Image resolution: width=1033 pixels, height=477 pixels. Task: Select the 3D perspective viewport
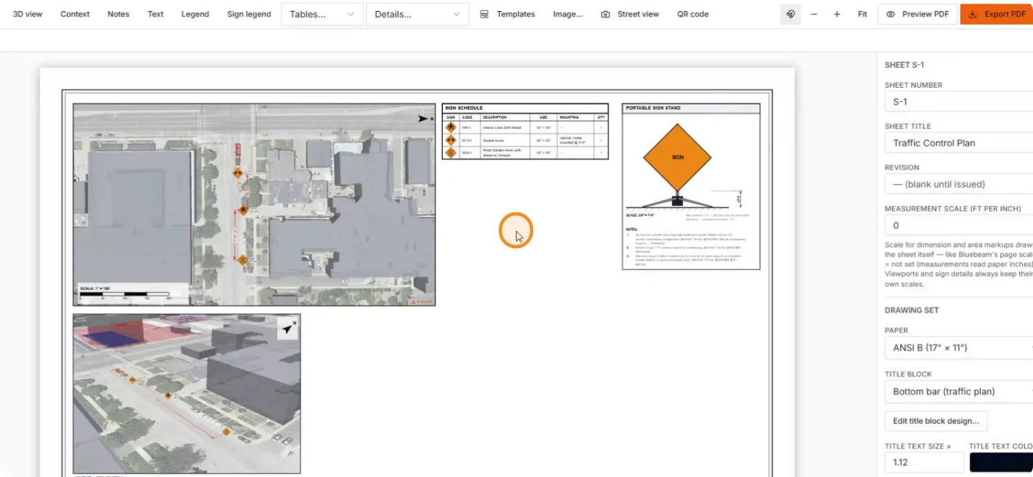point(187,394)
